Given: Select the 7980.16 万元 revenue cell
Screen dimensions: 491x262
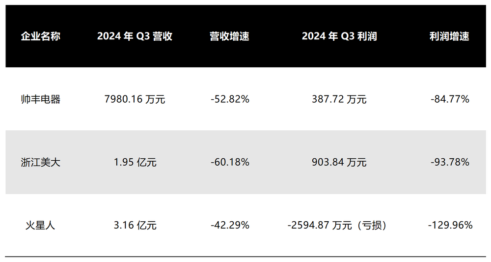Looking at the screenshot, I should (x=135, y=99).
